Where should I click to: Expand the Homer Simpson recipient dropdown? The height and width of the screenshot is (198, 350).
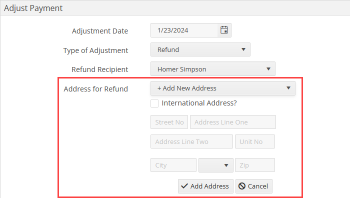tap(213, 69)
